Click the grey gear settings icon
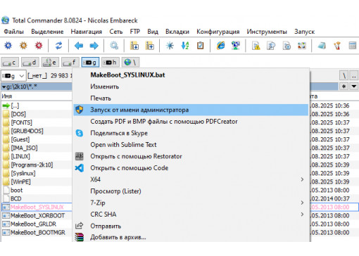The image size is (359, 256). [x=114, y=46]
